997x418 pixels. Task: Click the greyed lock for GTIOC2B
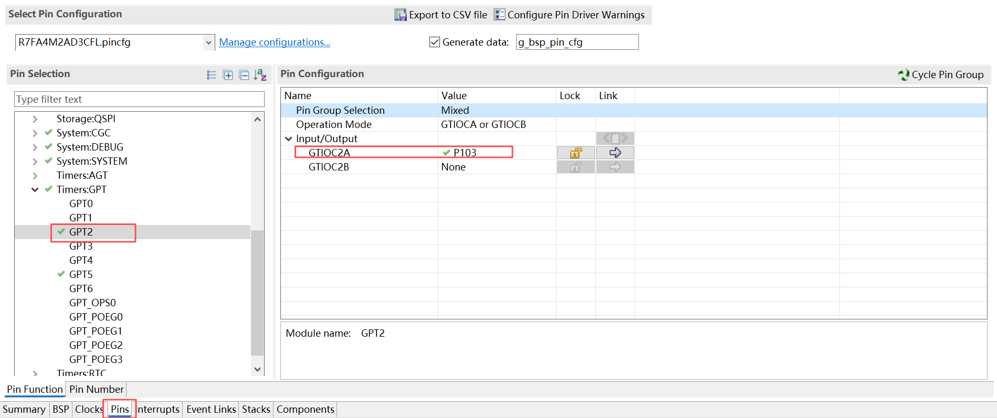click(x=576, y=167)
